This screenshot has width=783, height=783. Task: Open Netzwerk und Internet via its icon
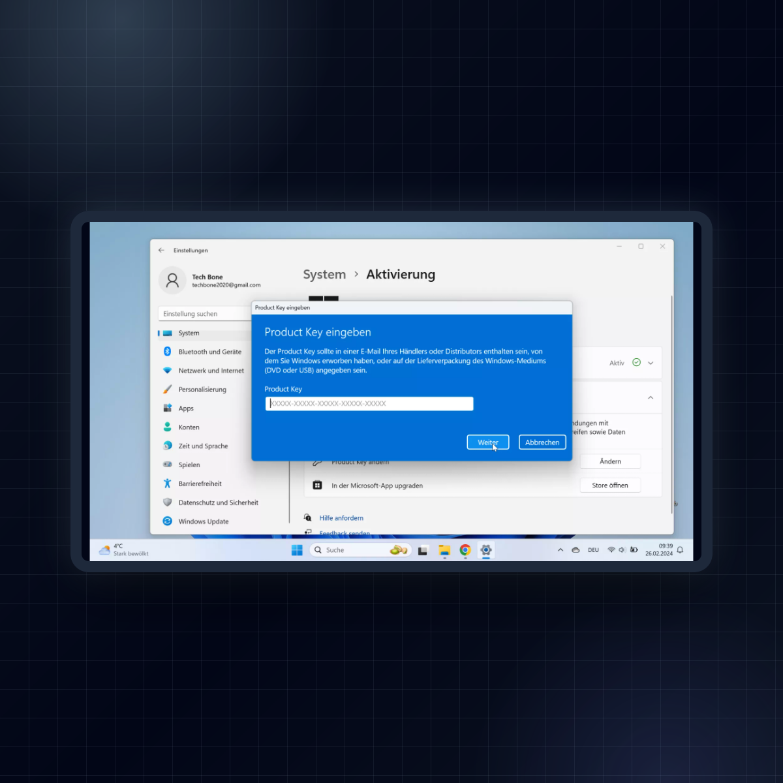168,371
